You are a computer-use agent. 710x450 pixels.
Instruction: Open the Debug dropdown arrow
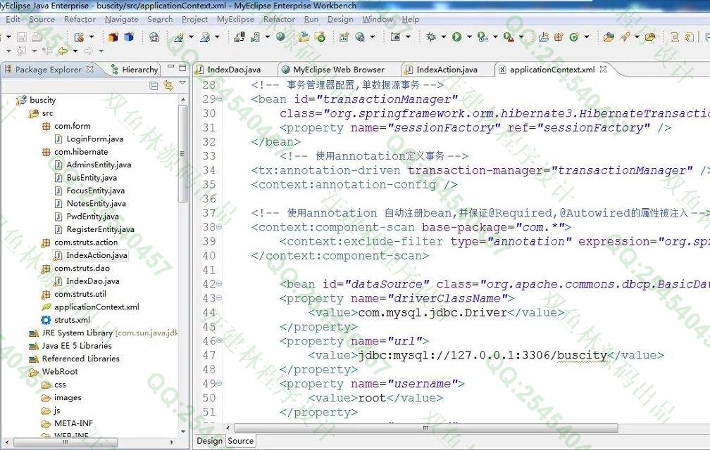(443, 37)
